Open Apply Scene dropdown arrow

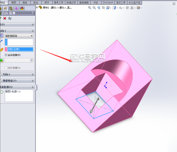tap(135, 8)
